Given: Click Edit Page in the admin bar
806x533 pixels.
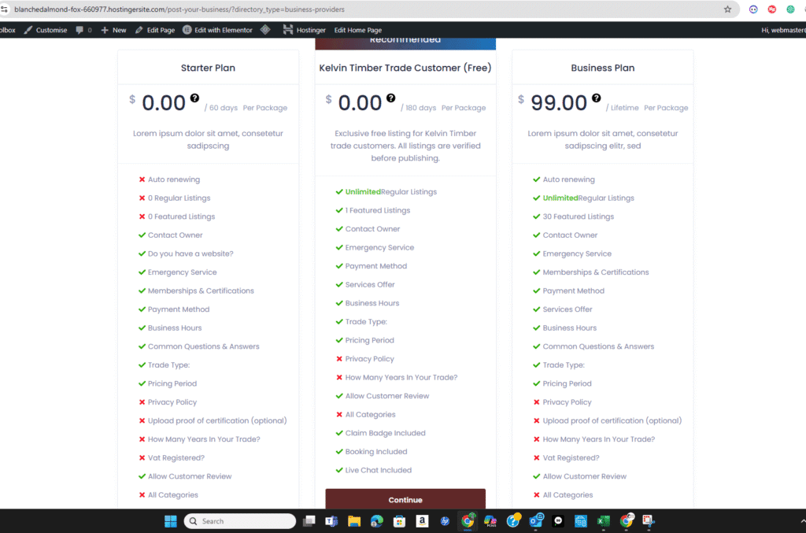Looking at the screenshot, I should click(155, 30).
